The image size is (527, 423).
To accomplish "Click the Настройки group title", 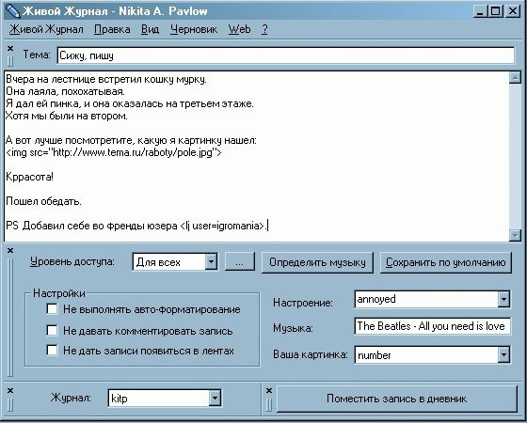I will (59, 293).
